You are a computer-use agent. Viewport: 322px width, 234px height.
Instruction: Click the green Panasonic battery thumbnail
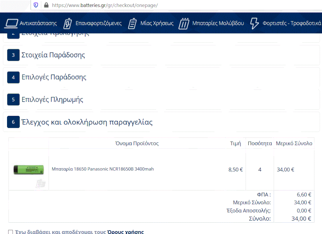pos(29,170)
